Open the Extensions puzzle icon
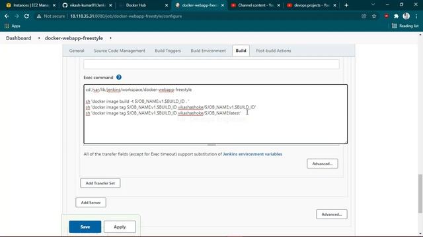The image size is (423, 237). coord(396,16)
